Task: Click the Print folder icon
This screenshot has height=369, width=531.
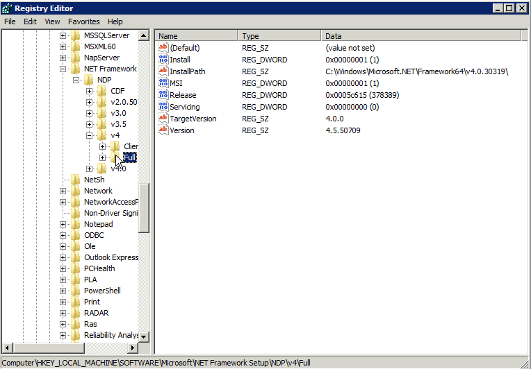Action: (76, 302)
